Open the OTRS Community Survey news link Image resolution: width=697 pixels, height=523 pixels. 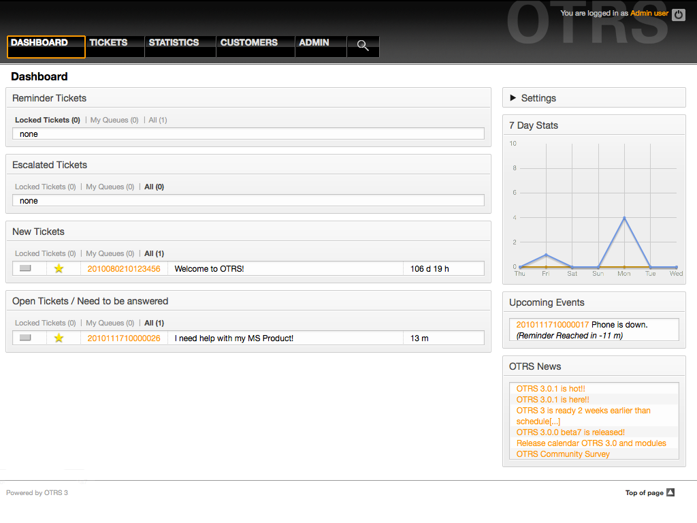(563, 454)
